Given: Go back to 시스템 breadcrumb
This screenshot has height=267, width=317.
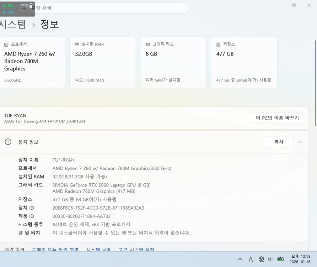Looking at the screenshot, I should click(x=13, y=24).
